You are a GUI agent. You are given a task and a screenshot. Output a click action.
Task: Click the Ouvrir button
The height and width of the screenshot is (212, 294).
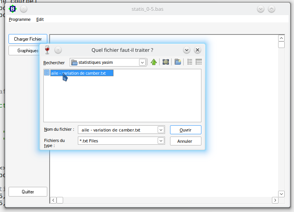coord(186,130)
